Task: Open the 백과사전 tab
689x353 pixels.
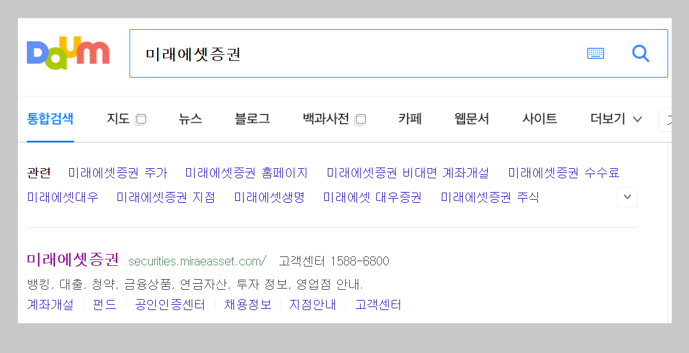Action: (x=325, y=119)
